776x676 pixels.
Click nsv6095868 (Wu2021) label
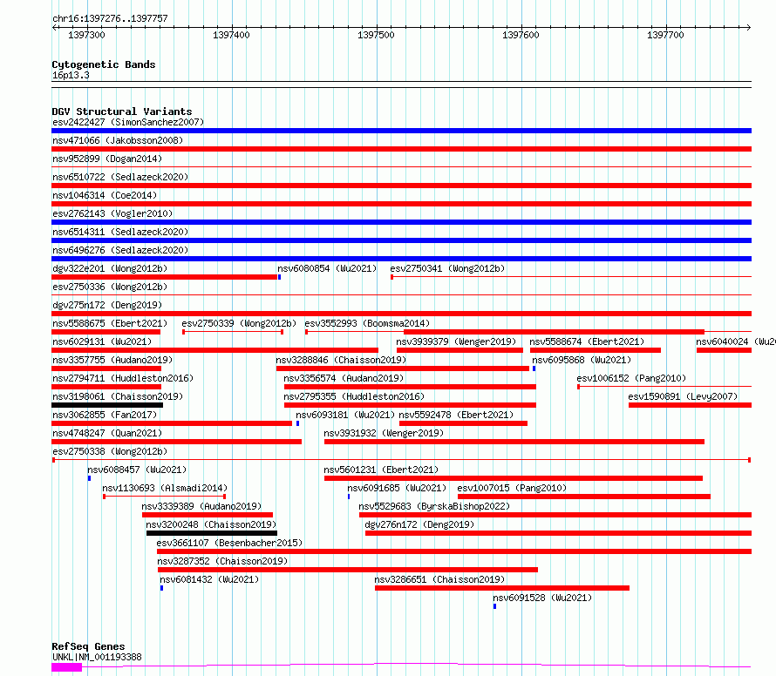(582, 360)
